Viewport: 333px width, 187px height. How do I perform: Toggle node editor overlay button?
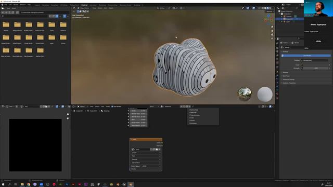point(271,106)
